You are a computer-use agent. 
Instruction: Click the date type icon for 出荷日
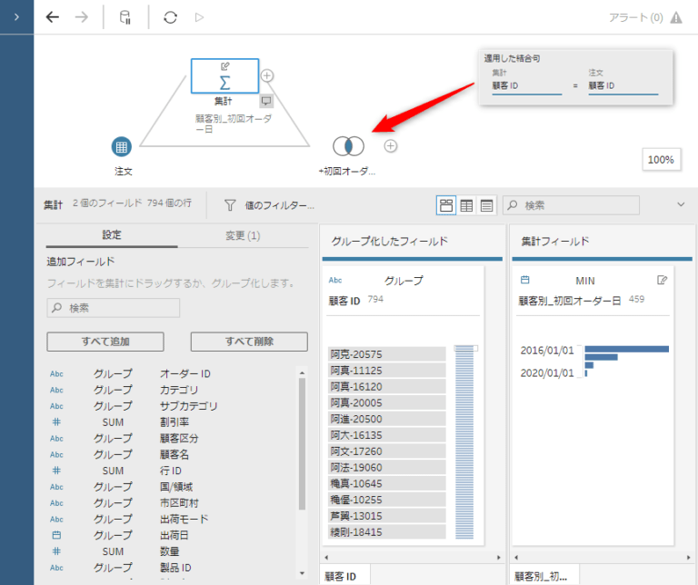56,535
